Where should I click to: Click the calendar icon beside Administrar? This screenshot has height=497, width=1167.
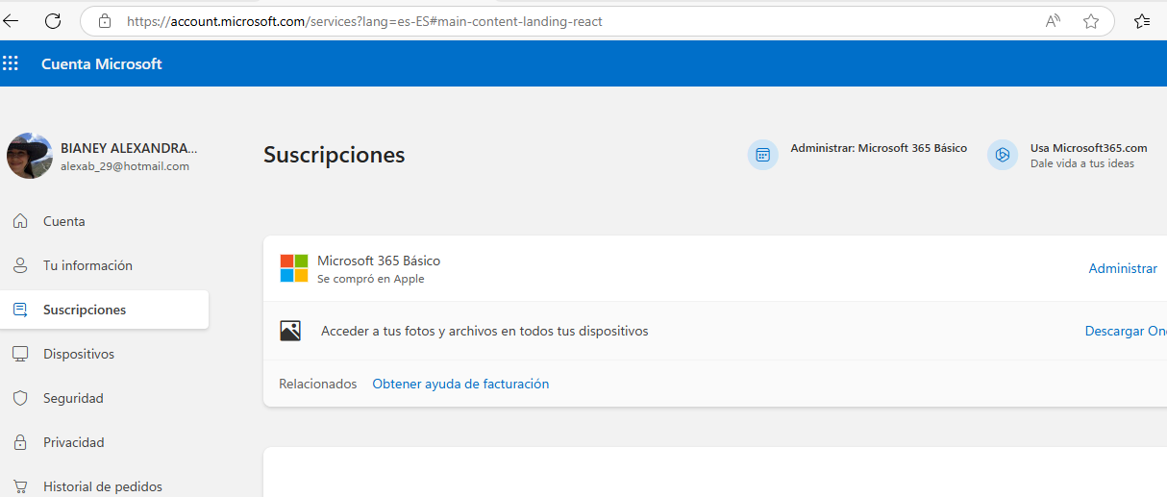click(762, 155)
